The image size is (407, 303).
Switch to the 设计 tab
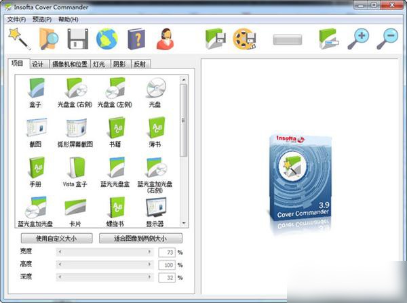coord(39,64)
